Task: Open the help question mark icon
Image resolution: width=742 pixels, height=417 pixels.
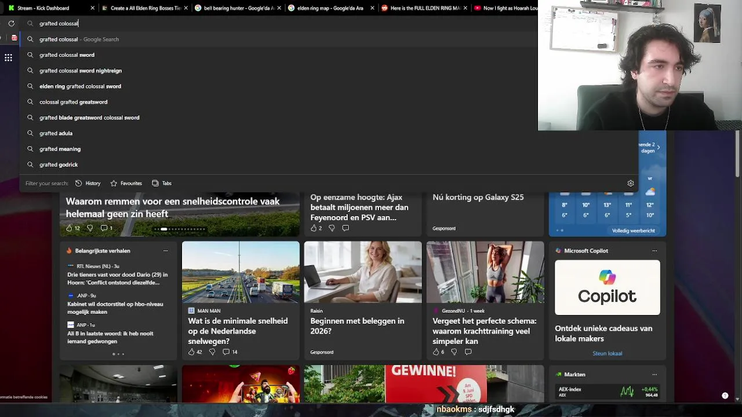Action: coord(725,396)
